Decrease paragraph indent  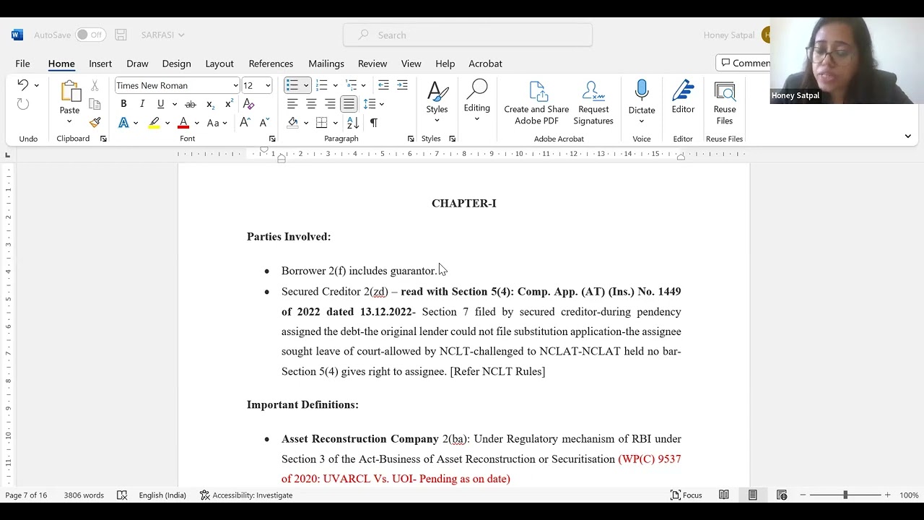click(x=383, y=85)
